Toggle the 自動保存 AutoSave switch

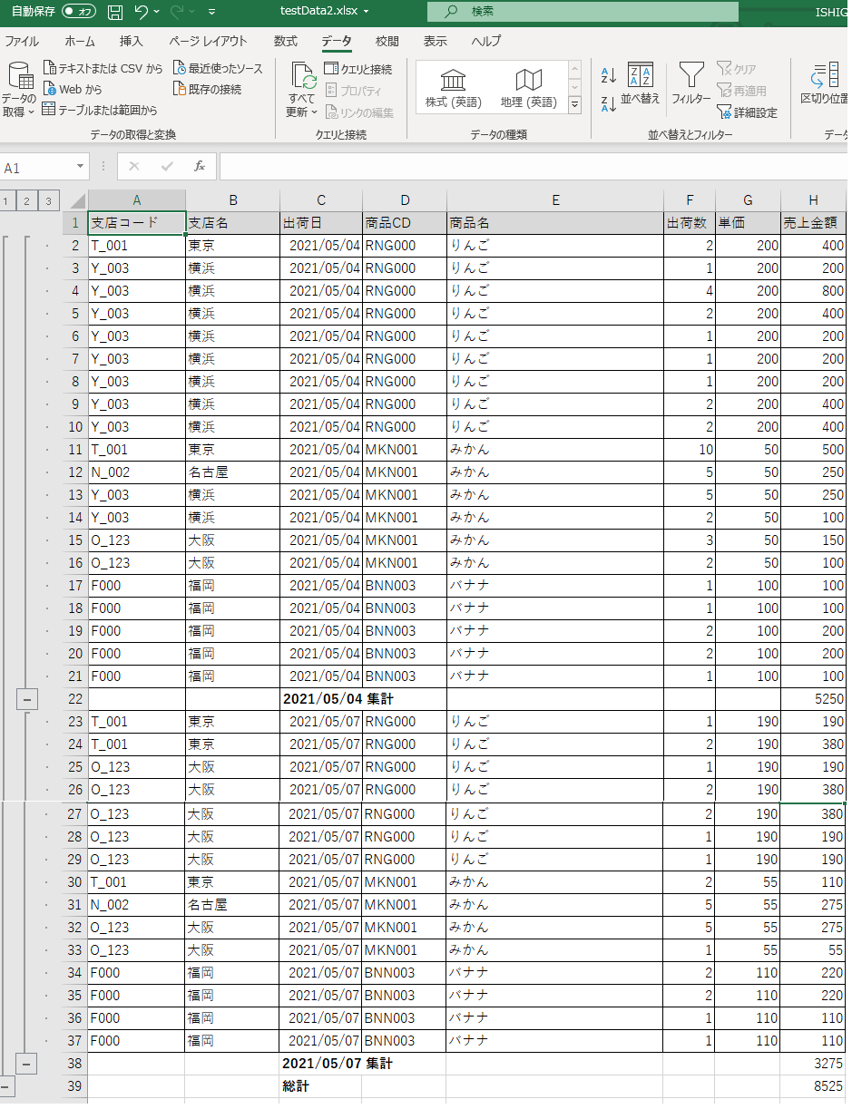(81, 12)
